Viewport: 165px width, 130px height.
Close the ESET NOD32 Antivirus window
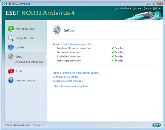(x=160, y=4)
